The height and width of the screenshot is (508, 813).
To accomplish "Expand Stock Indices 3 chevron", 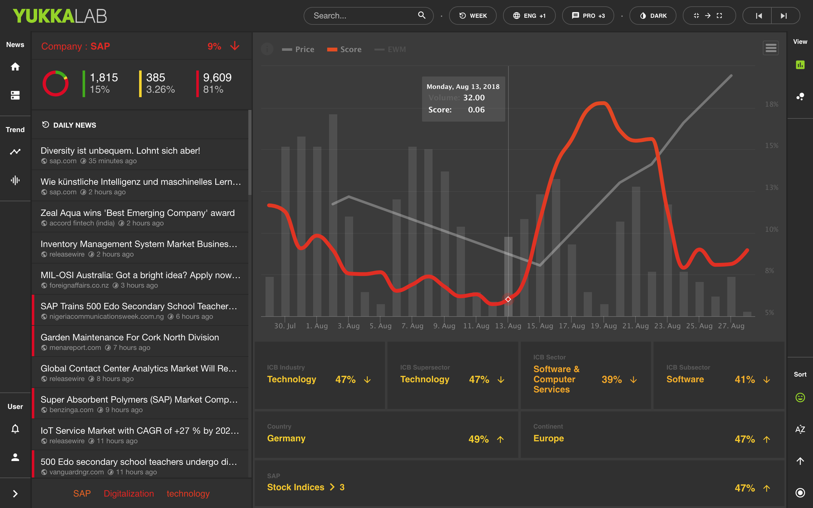I will click(x=332, y=487).
